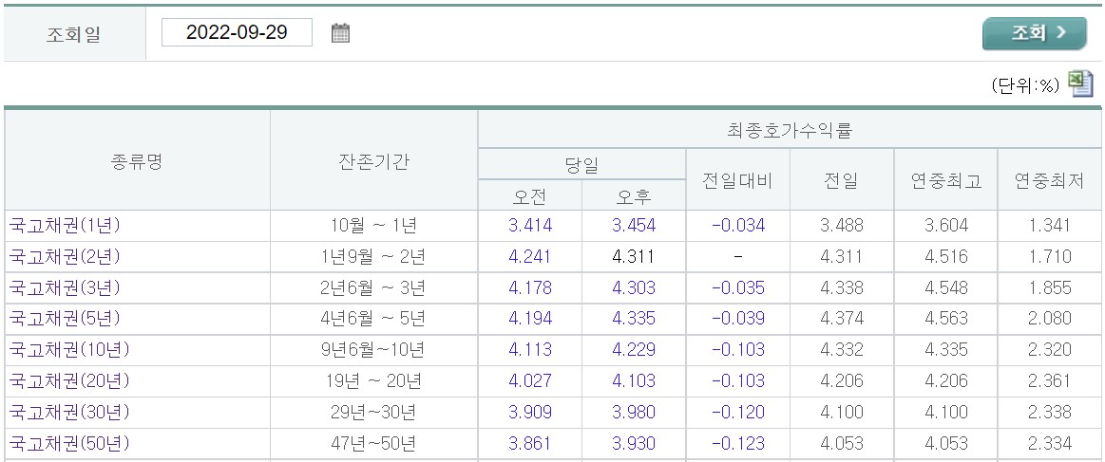Click morning yield 4.194 for 5년
Viewport: 1105px width, 462px height.
click(530, 319)
